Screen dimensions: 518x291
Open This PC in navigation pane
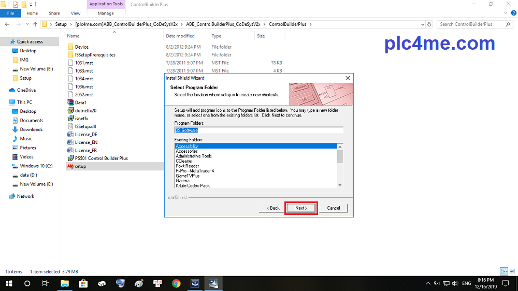click(x=24, y=102)
